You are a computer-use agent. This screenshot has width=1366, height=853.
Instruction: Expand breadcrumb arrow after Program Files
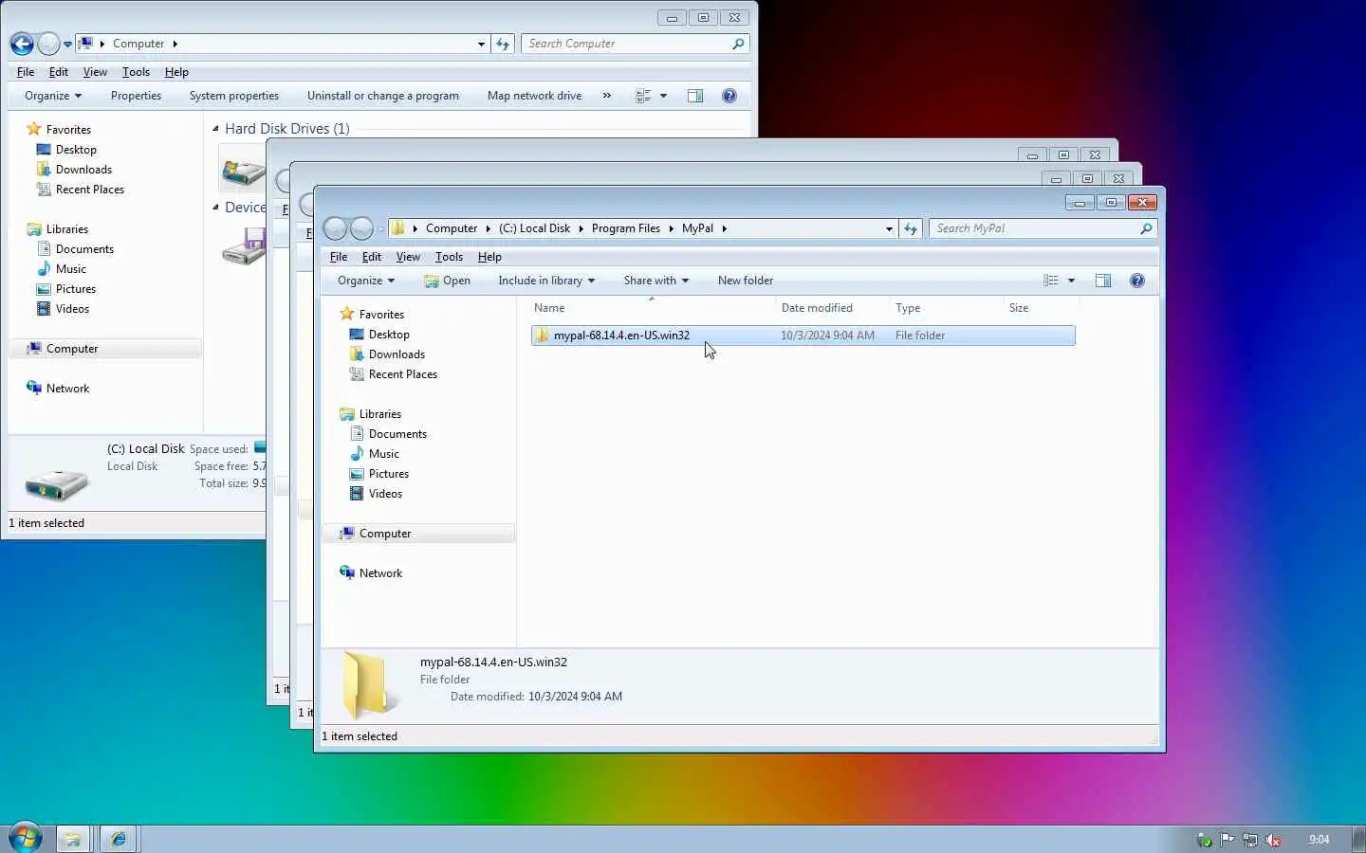pos(671,228)
